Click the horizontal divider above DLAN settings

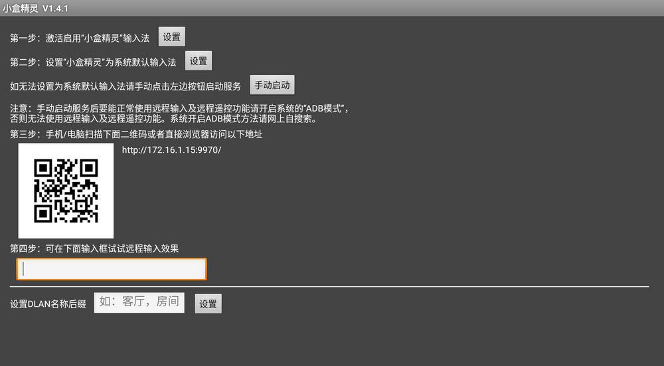point(329,286)
